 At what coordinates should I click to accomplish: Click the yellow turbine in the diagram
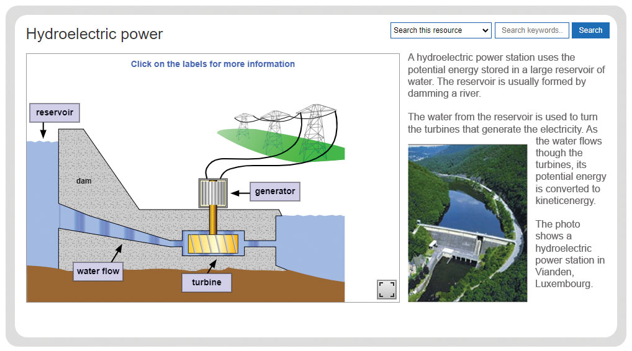click(x=213, y=244)
